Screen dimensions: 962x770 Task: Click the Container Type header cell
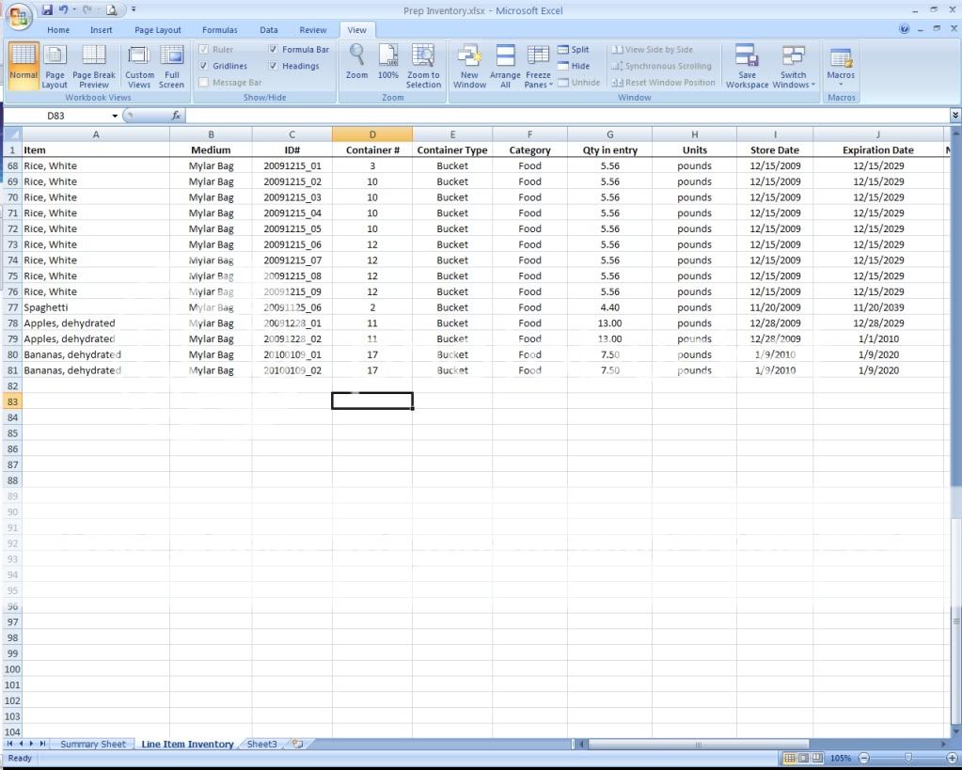tap(452, 150)
